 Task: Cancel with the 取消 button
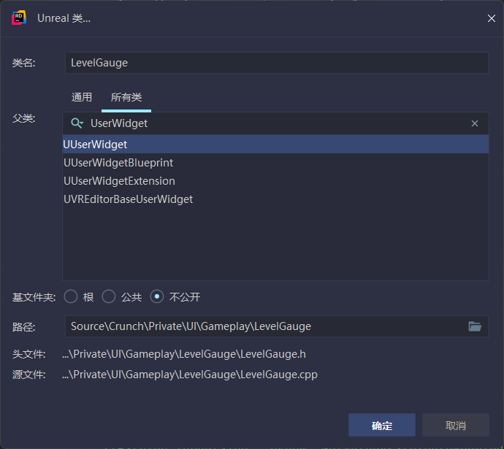pyautogui.click(x=456, y=425)
